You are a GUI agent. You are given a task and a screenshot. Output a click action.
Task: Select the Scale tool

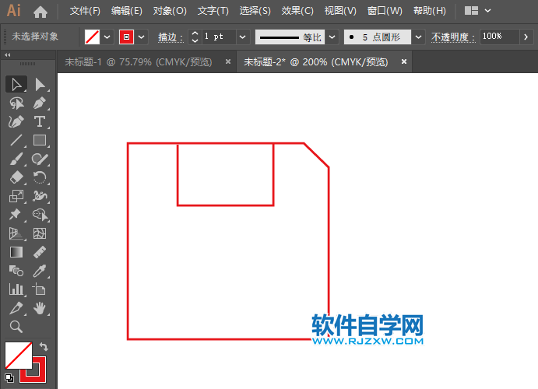click(16, 196)
